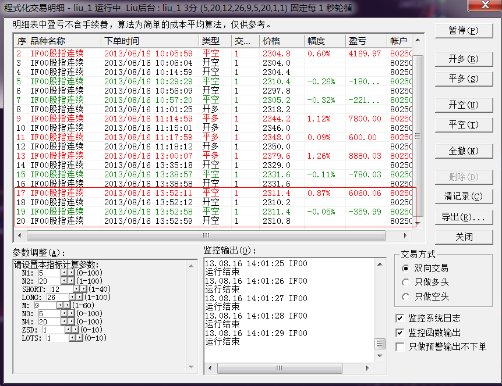Click the monitor output scroll-down arrow
Viewport: 502px width, 386px height.
[x=380, y=356]
